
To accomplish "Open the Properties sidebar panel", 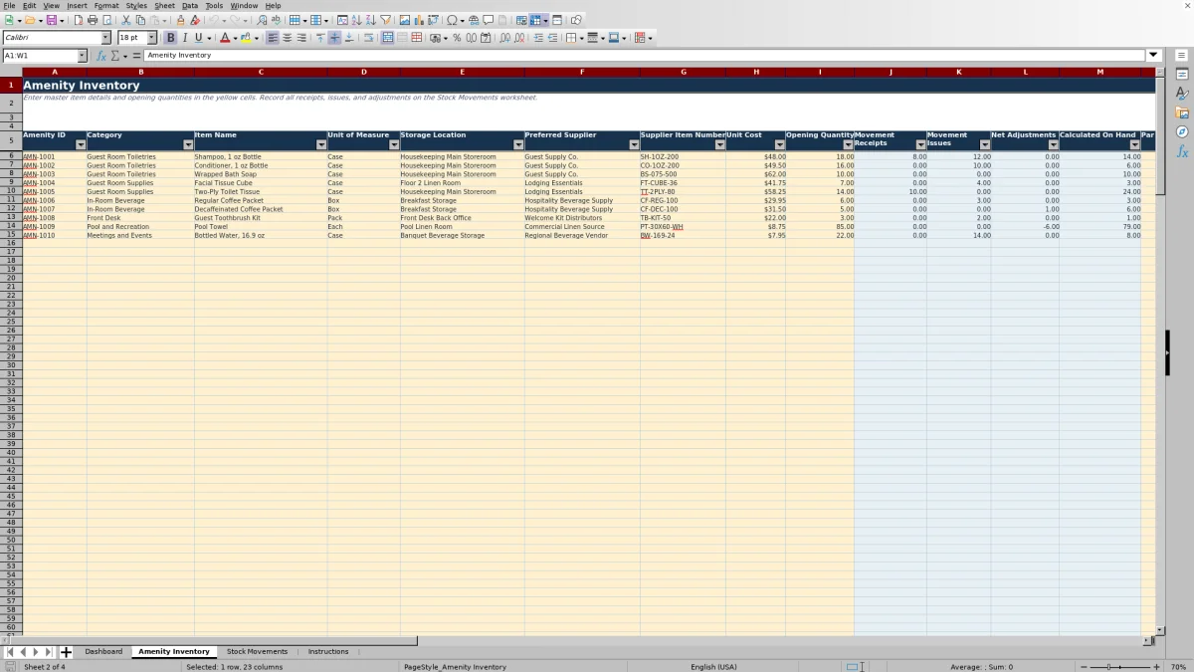I will (1182, 75).
